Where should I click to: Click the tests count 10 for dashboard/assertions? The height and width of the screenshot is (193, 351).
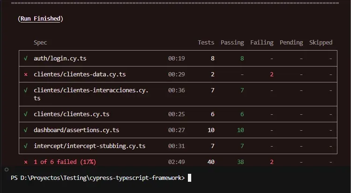(211, 130)
